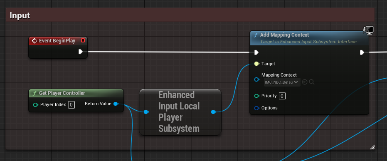Image resolution: width=387 pixels, height=161 pixels.
Task: Select the Add Mapping Context node title
Action: pyautogui.click(x=284, y=35)
